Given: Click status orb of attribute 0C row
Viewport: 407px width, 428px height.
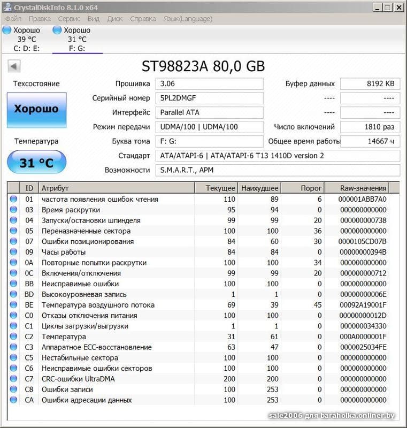Looking at the screenshot, I should 13,273.
